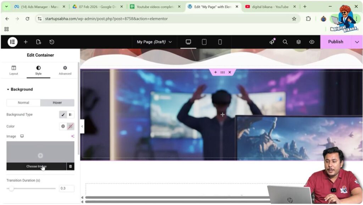The image size is (363, 205).
Task: Switch to the Hover state tab
Action: (x=57, y=102)
